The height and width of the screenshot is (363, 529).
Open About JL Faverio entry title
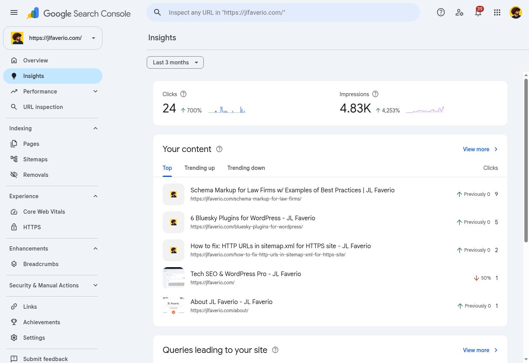(231, 302)
